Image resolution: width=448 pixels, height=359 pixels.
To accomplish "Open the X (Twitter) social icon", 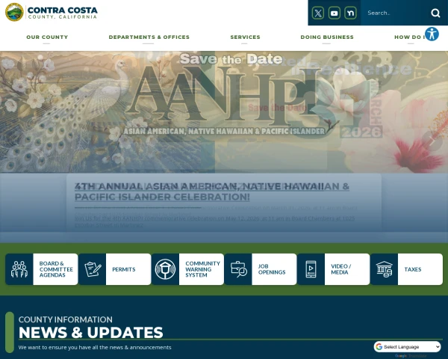I will pos(318,13).
